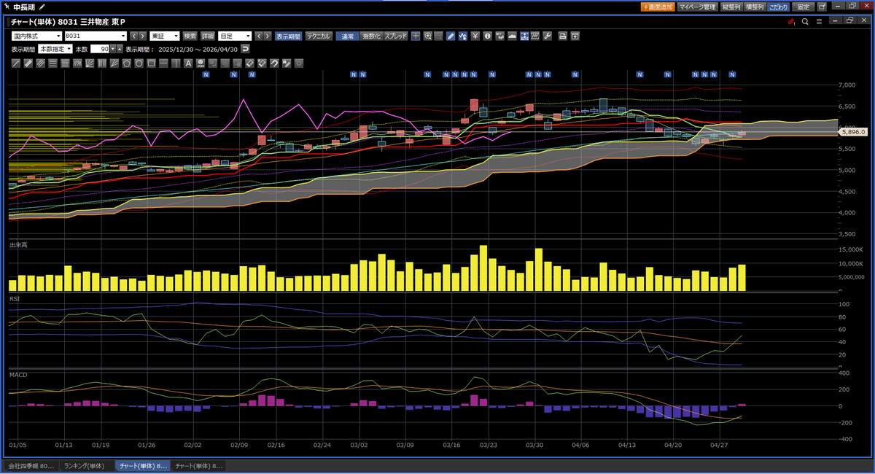Open the テクニカル indicators tab
The image size is (875, 474).
coord(319,36)
